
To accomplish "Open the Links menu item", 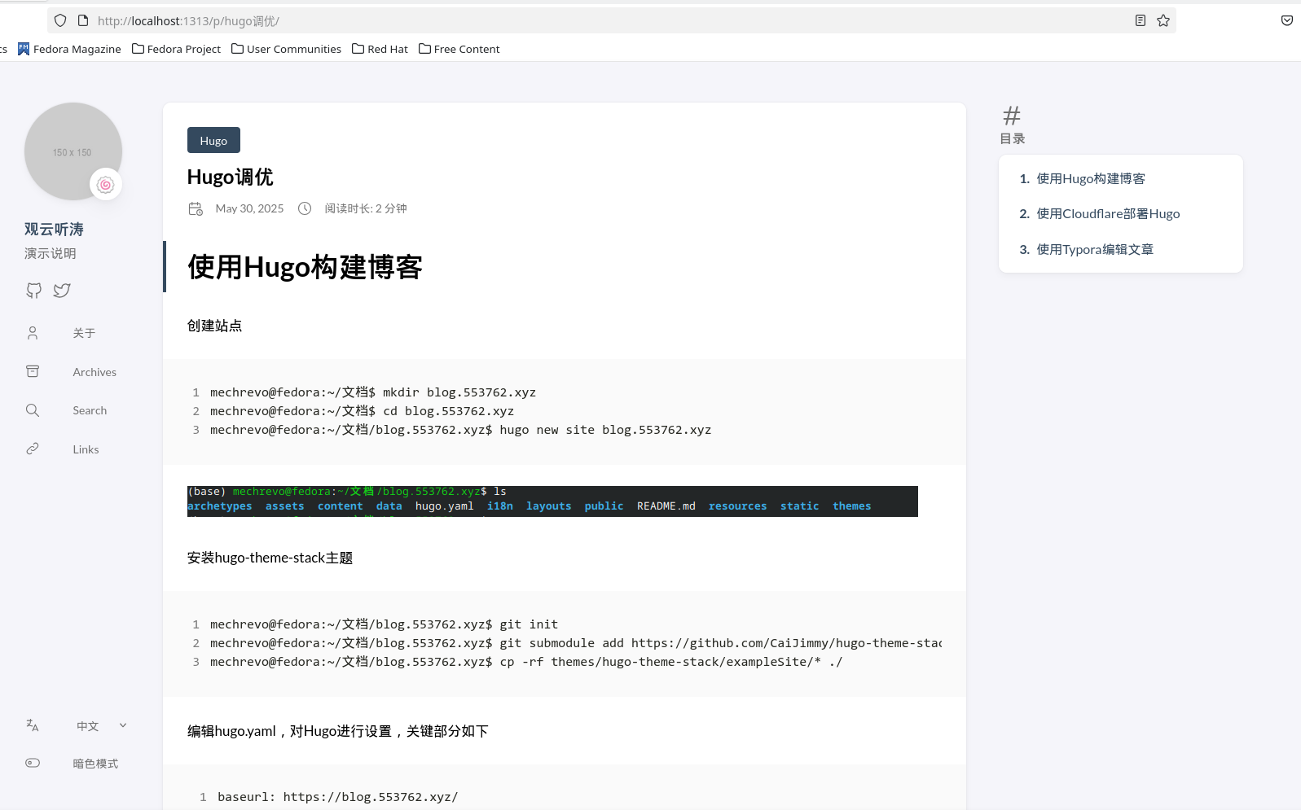I will click(x=86, y=449).
